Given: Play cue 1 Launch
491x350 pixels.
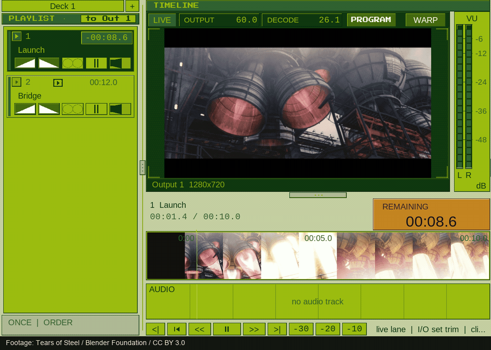Looking at the screenshot, I should pyautogui.click(x=17, y=36).
